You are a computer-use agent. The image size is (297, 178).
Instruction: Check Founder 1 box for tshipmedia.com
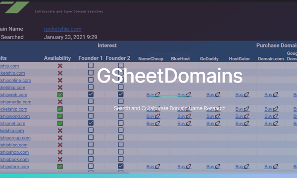[x=91, y=101]
